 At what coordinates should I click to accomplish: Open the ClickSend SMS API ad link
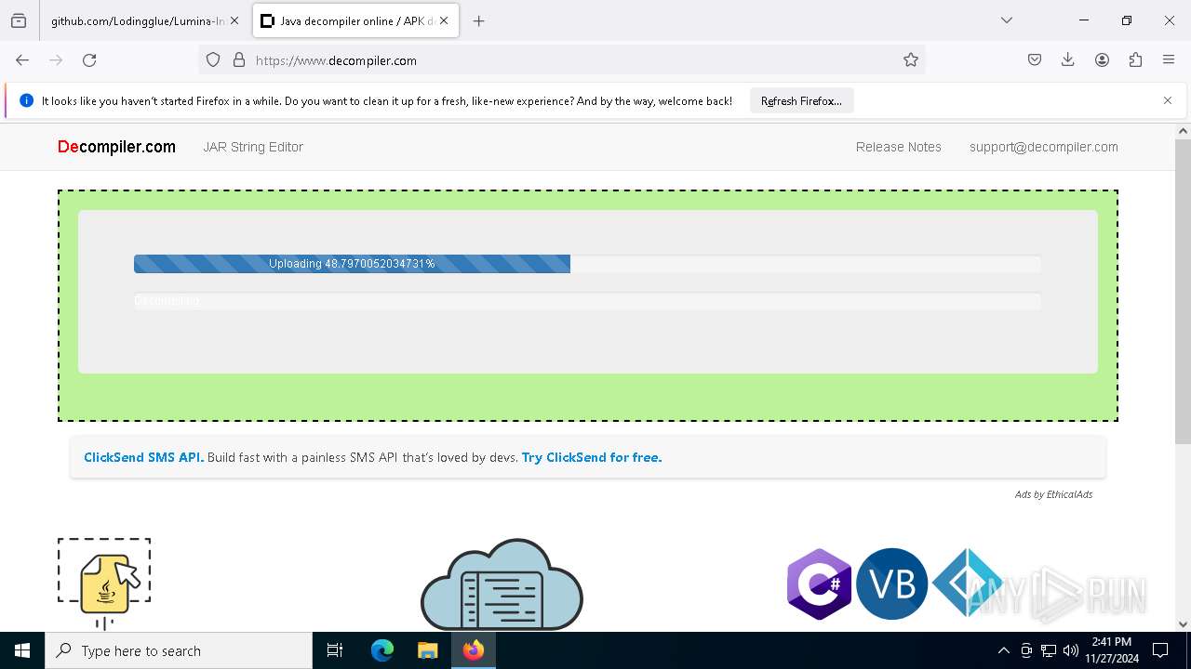pos(143,457)
